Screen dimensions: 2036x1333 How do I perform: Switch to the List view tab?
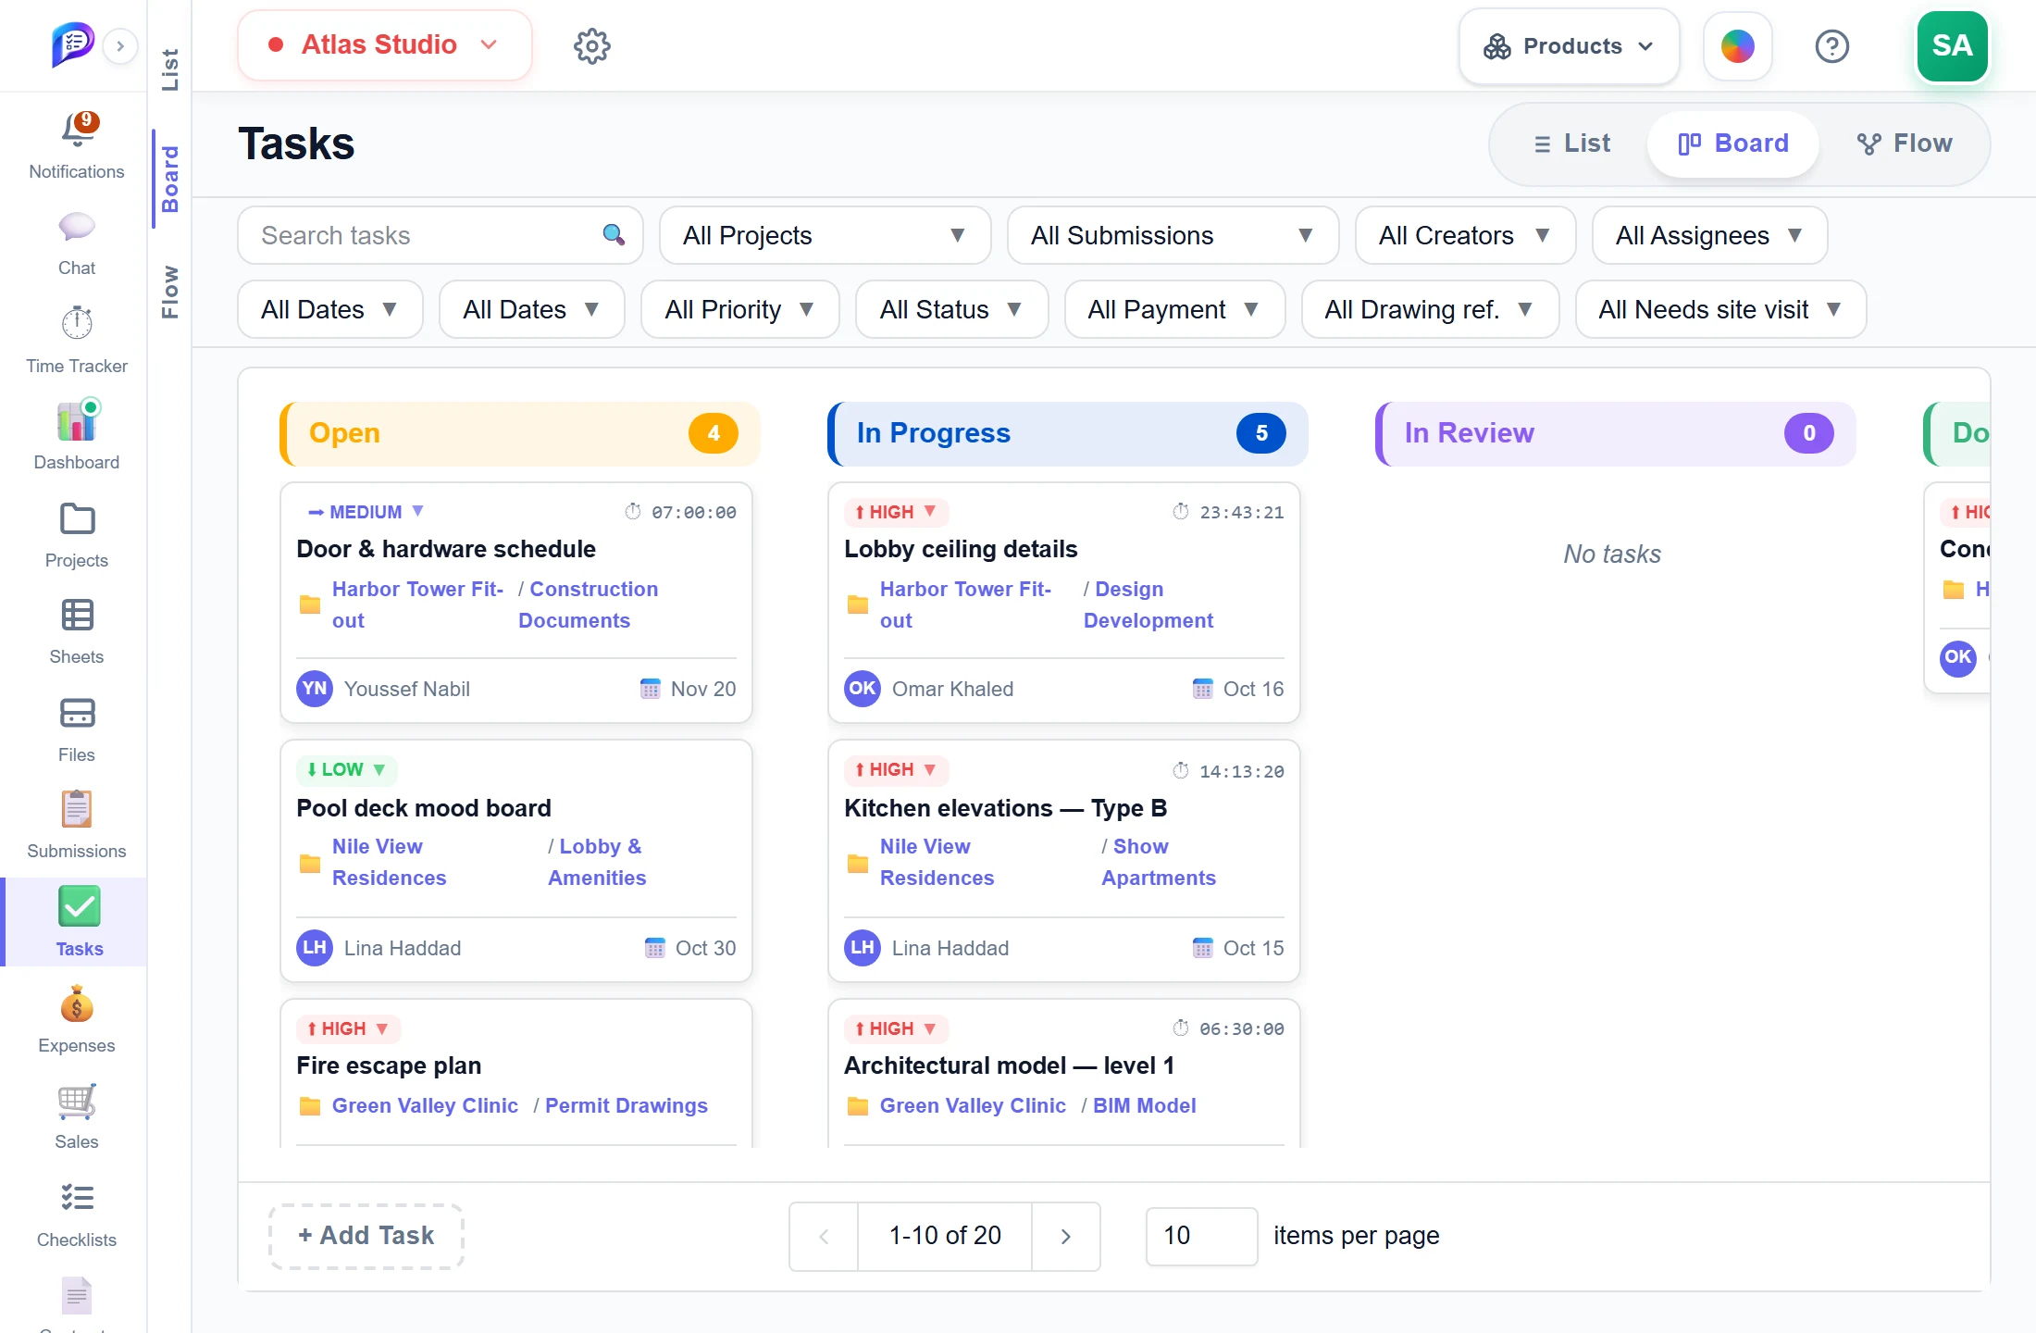1571,143
